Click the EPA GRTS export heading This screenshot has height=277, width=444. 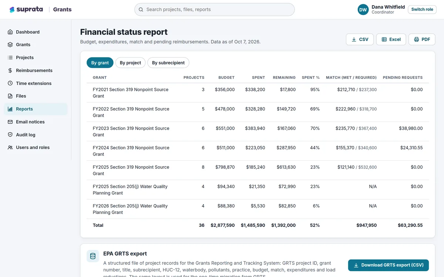tap(125, 254)
